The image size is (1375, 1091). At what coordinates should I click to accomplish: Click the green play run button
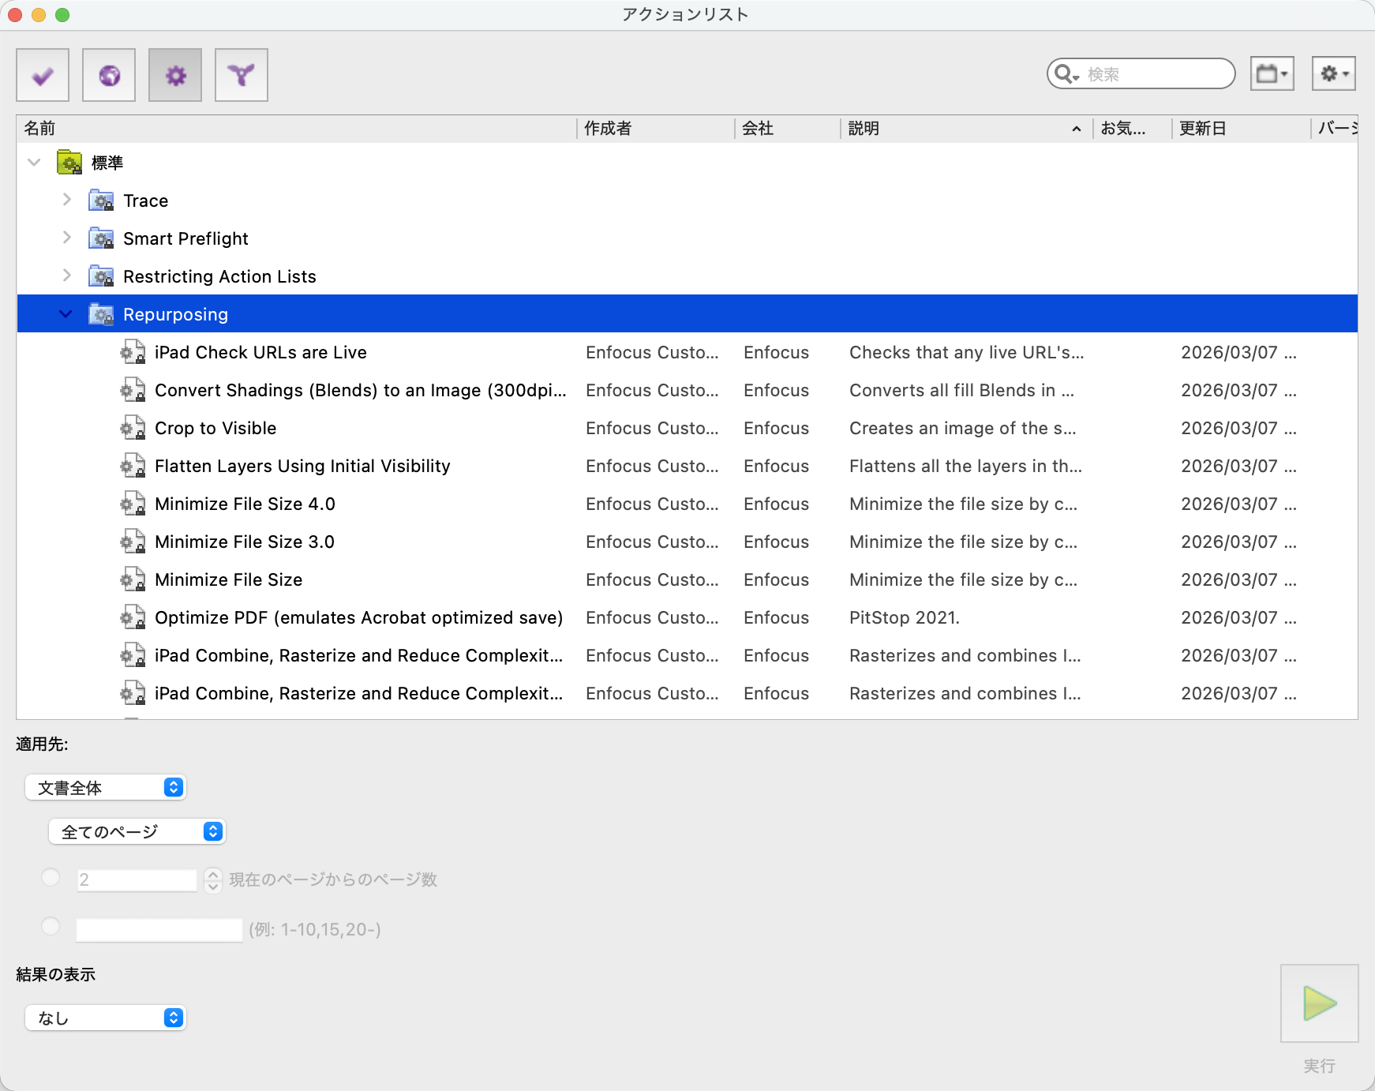click(1319, 1003)
